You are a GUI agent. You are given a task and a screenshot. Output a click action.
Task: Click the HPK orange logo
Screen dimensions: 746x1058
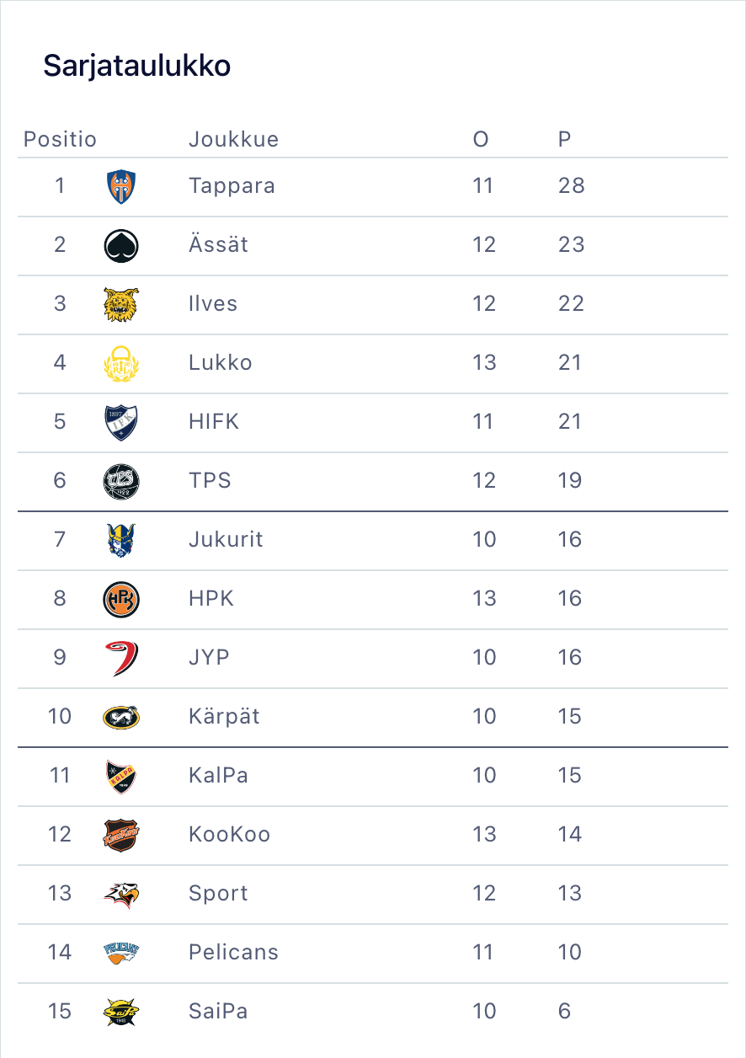[x=121, y=599]
